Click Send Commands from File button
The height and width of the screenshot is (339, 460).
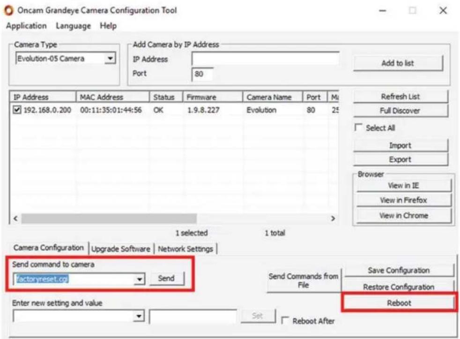point(304,280)
